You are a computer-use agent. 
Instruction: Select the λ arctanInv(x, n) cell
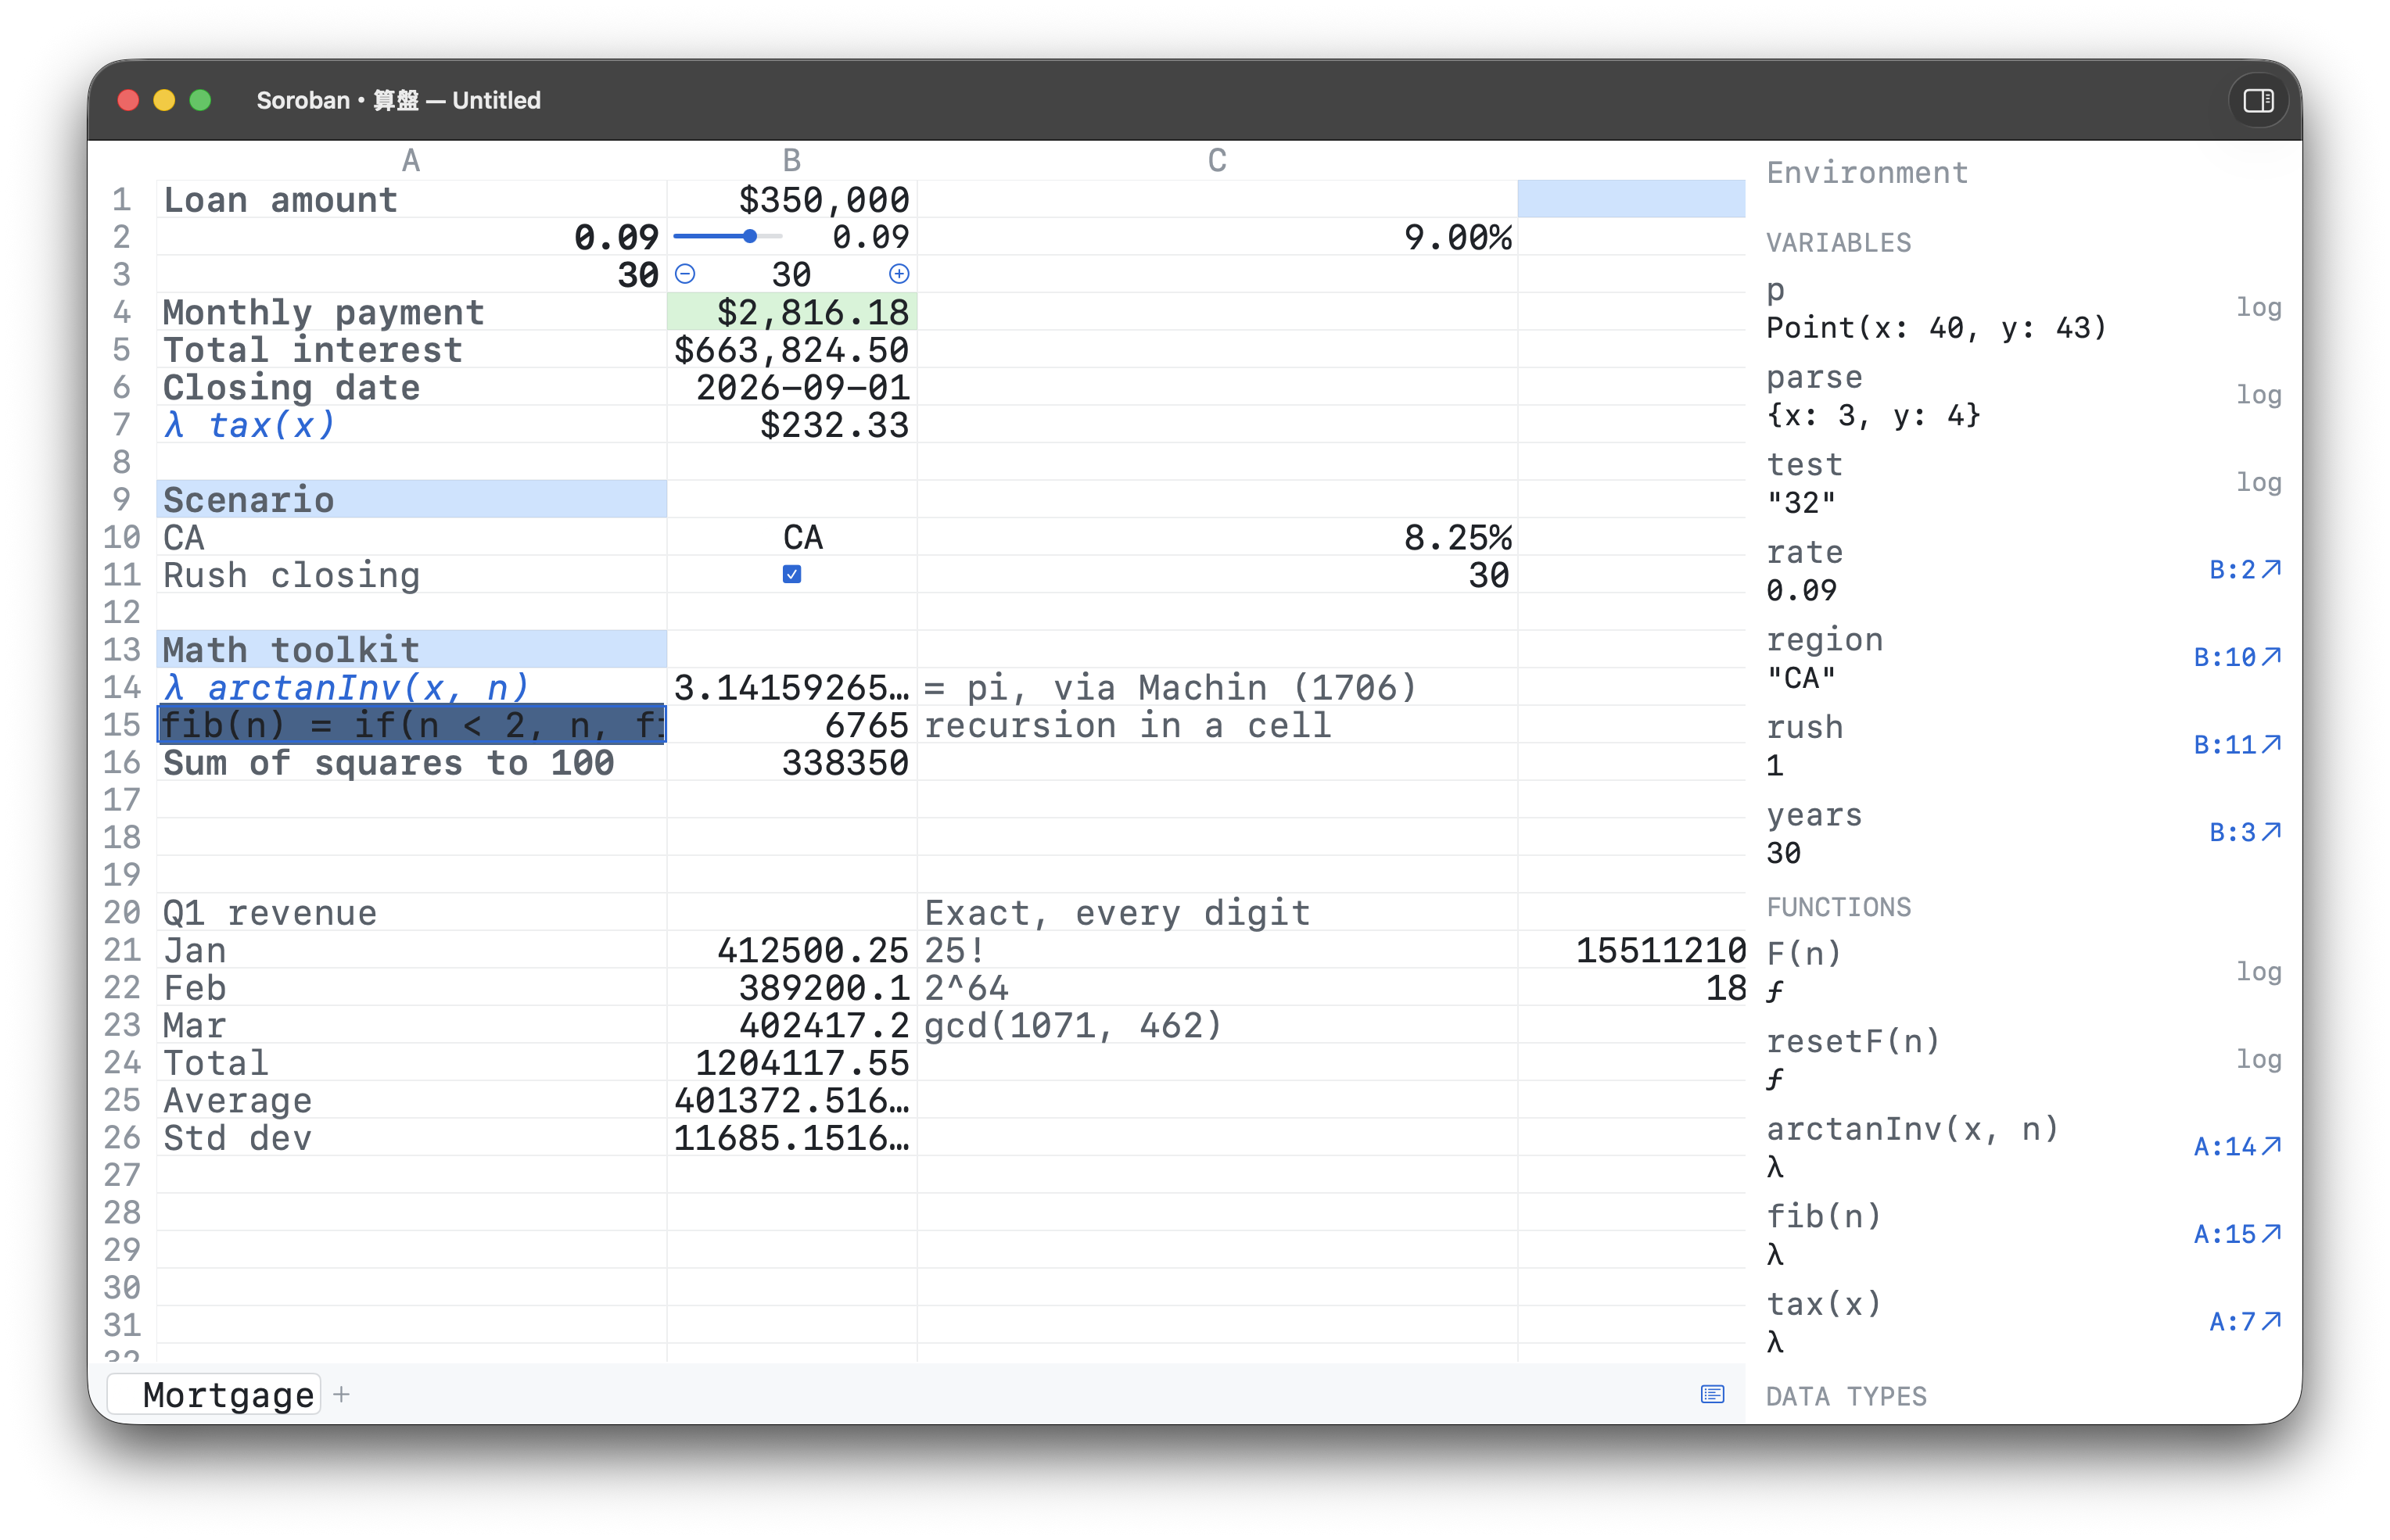pos(411,687)
